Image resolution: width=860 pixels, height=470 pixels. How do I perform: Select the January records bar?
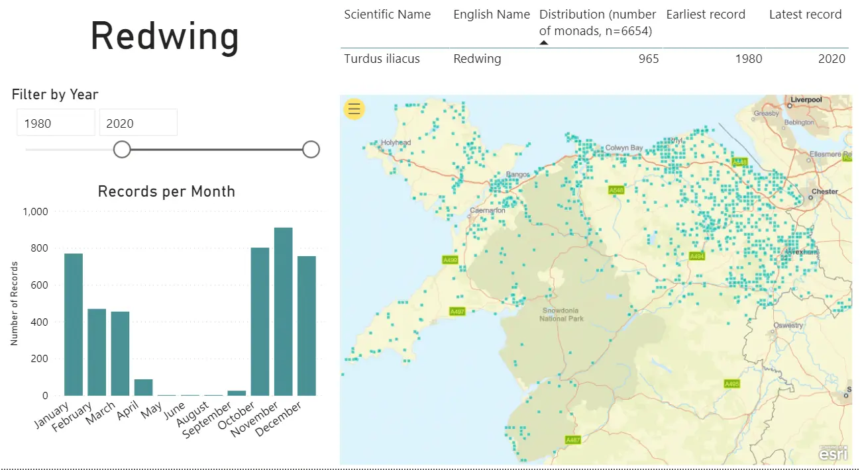pyautogui.click(x=74, y=324)
